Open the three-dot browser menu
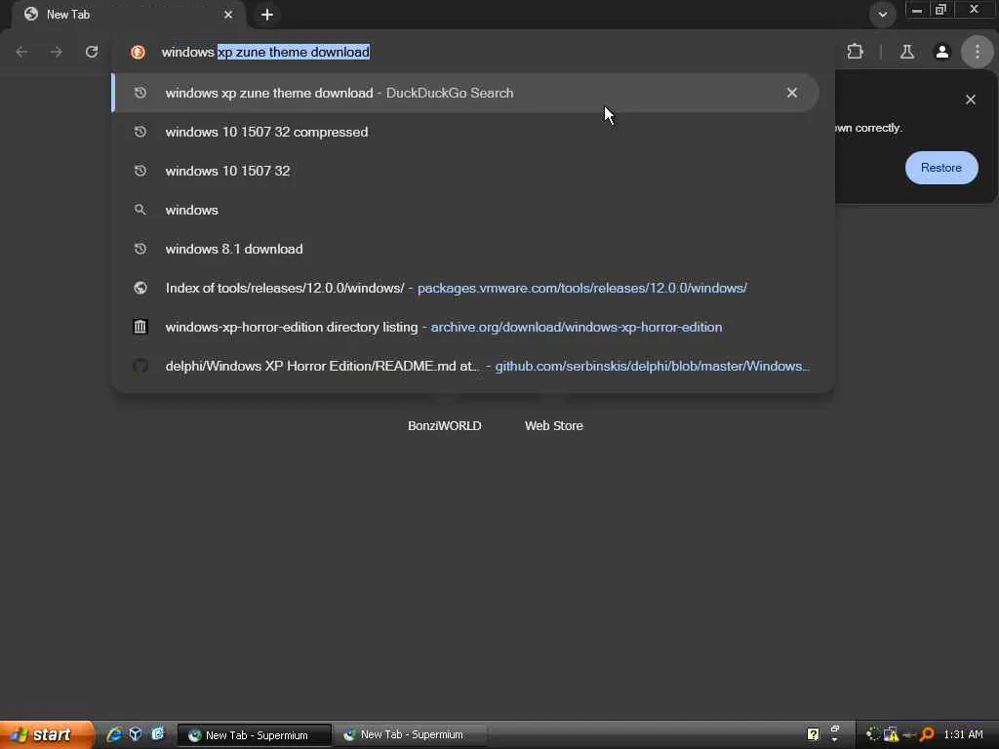 978,52
